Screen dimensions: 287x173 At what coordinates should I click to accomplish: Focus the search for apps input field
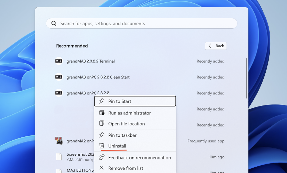[x=142, y=23]
